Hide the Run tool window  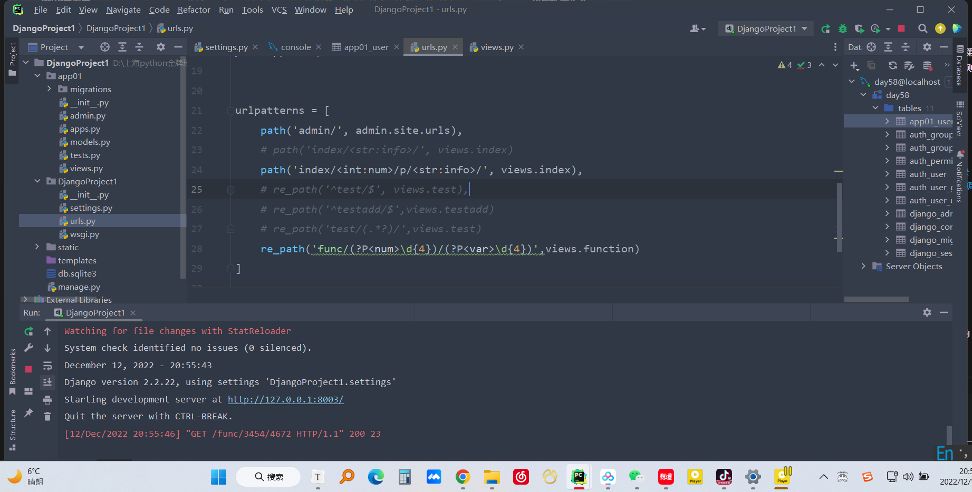[944, 312]
